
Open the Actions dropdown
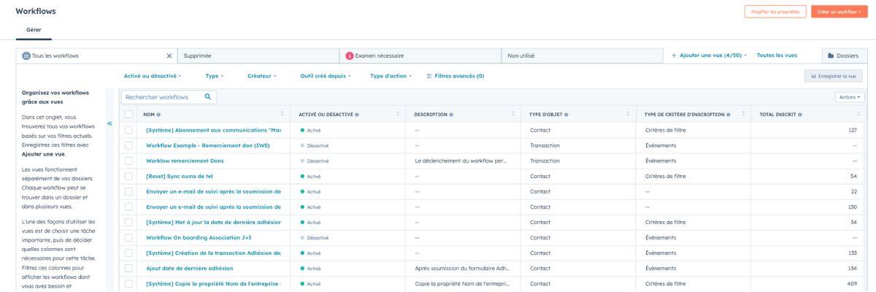tap(848, 96)
